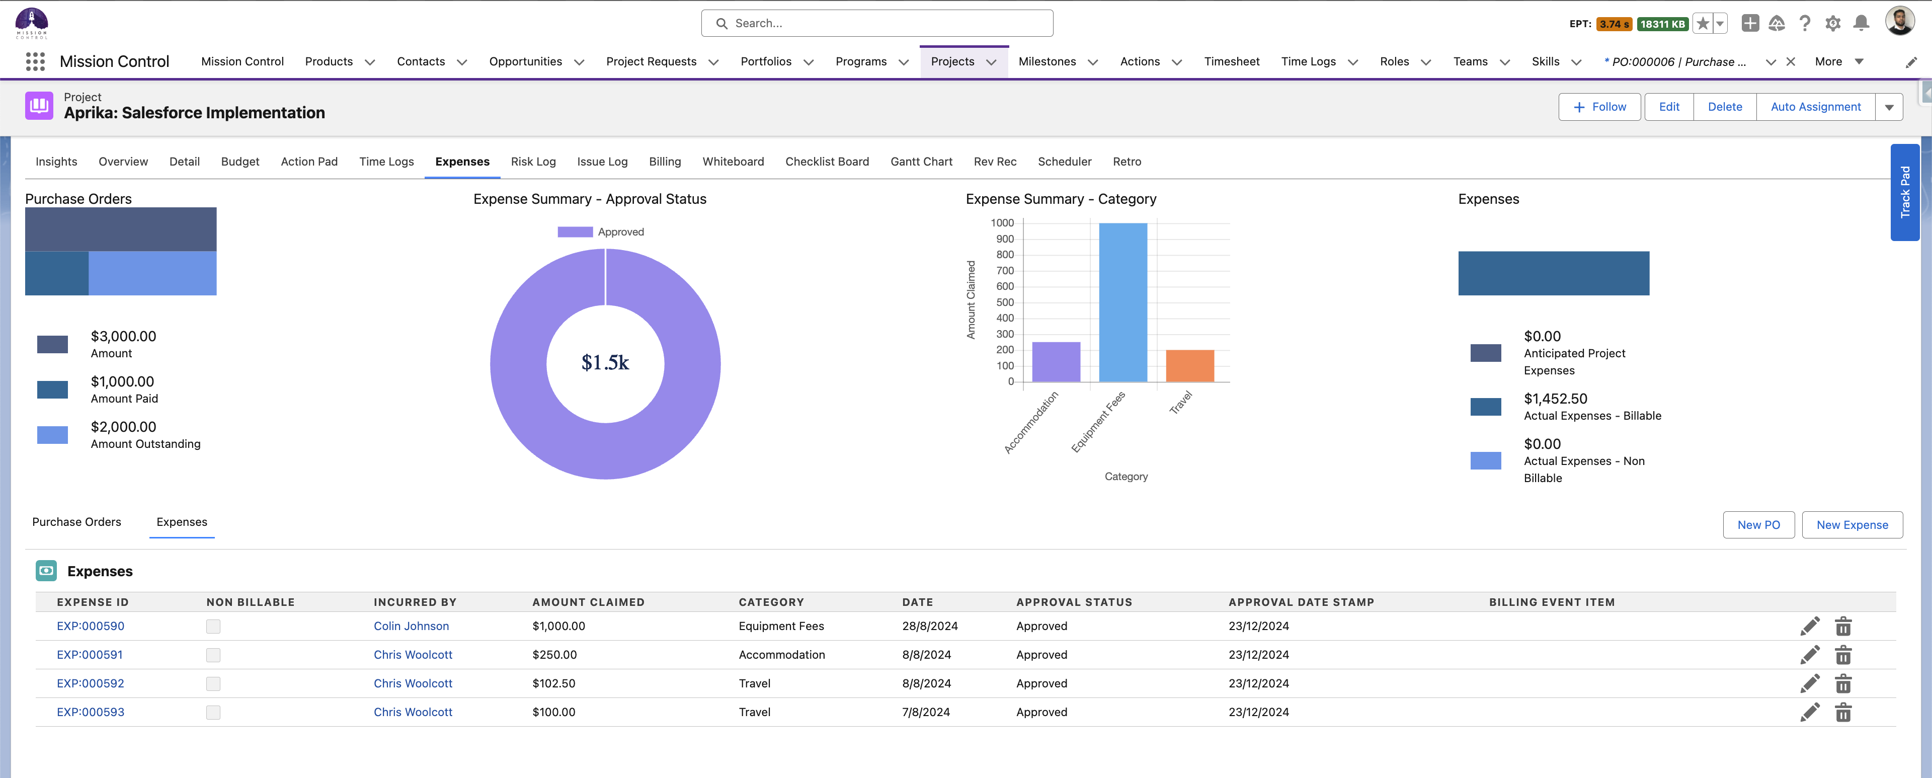Click the Trailhead guidance icon
Image resolution: width=1932 pixels, height=778 pixels.
1777,23
